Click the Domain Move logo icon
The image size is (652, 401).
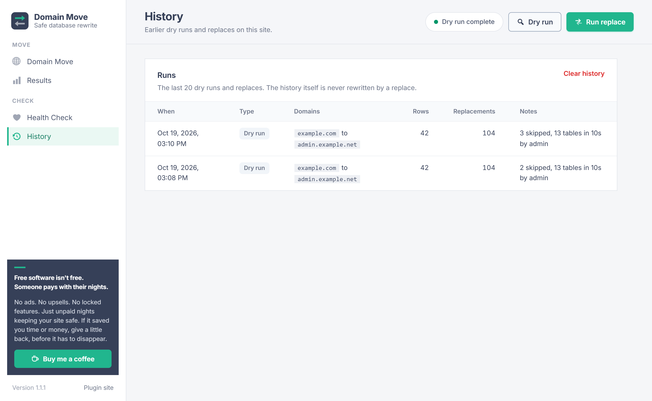click(x=20, y=21)
